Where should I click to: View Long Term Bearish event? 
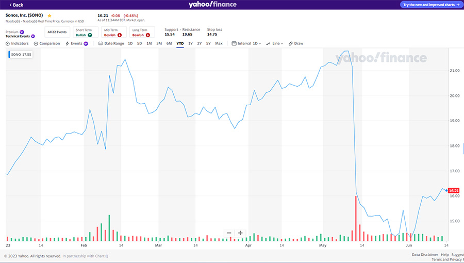(x=142, y=32)
